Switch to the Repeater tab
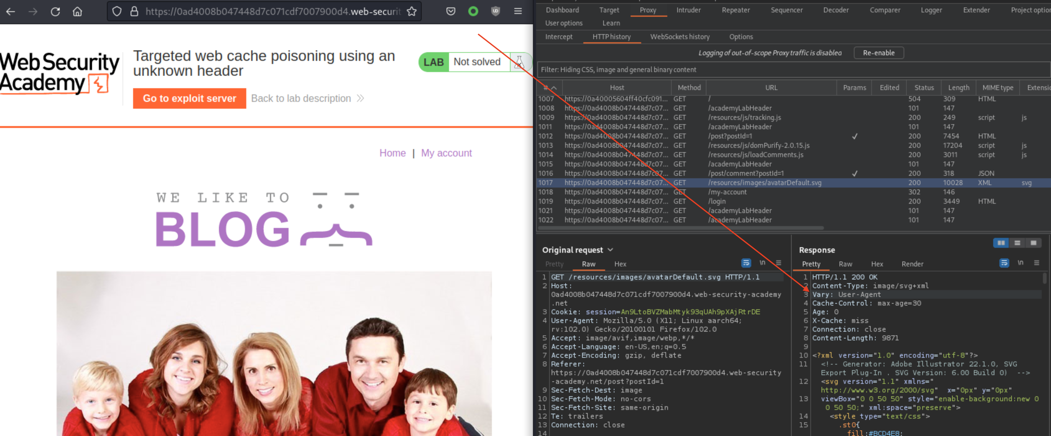Screen dimensions: 1051x436 pos(735,10)
